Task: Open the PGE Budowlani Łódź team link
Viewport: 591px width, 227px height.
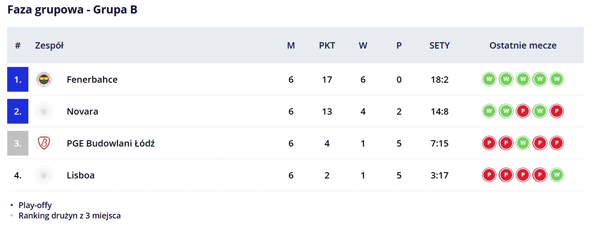Action: point(111,143)
